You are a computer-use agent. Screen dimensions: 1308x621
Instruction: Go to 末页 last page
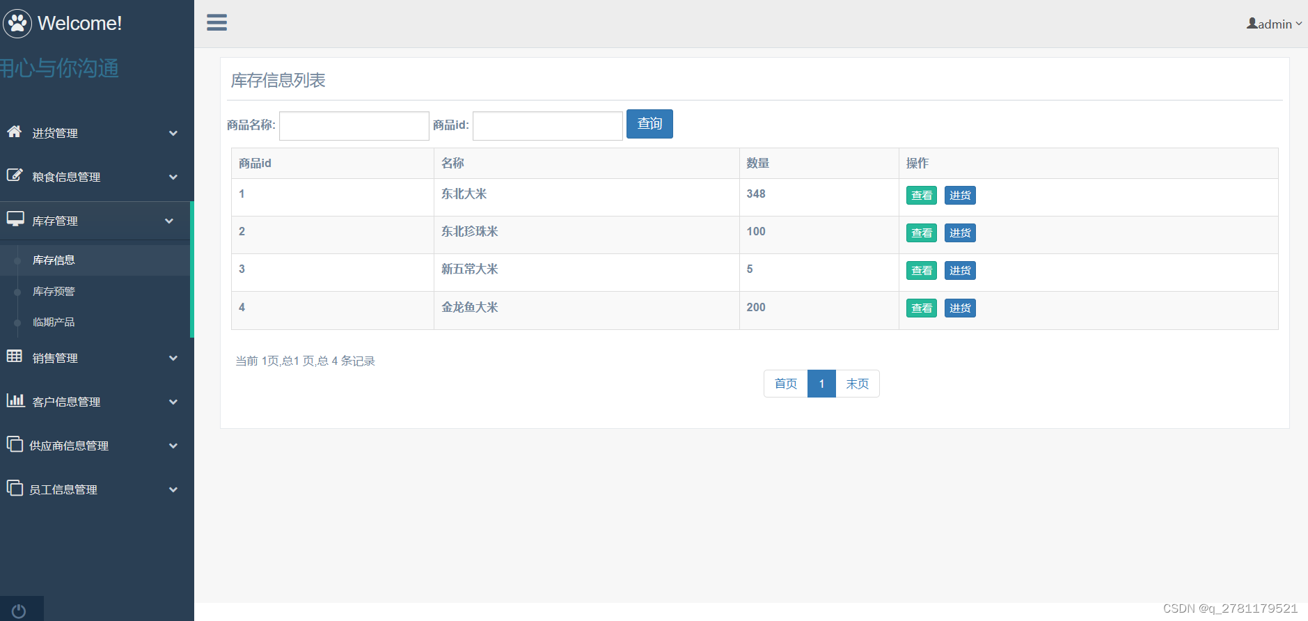tap(858, 384)
